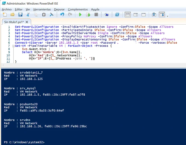Click Get-VM on line 7
The width and height of the screenshot is (186, 145).
(x=20, y=46)
